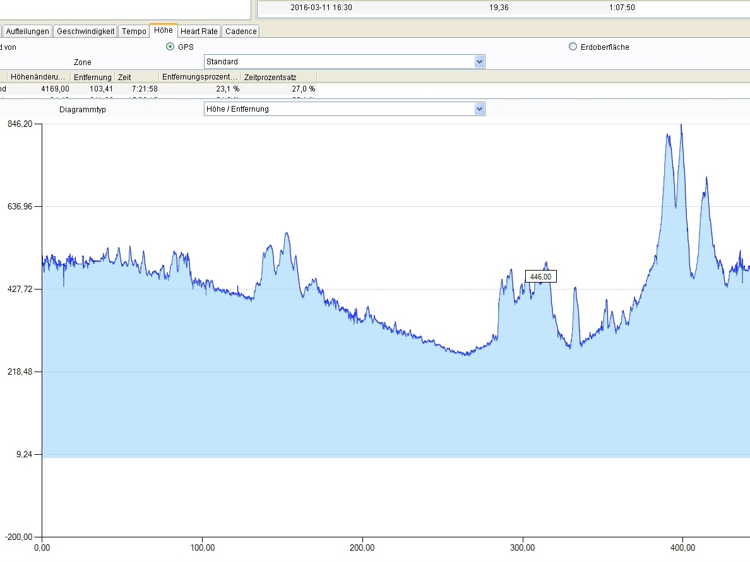Screen dimensions: 750x562
Task: Select the GPS radio button
Action: click(x=170, y=47)
